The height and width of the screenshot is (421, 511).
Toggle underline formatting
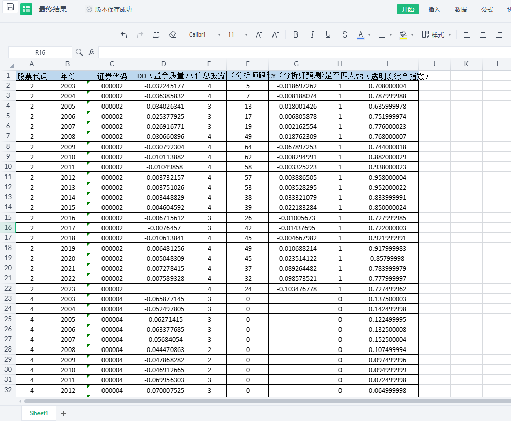tap(328, 34)
